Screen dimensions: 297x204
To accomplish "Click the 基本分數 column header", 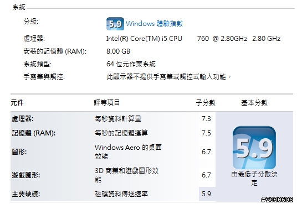I will [x=254, y=103].
